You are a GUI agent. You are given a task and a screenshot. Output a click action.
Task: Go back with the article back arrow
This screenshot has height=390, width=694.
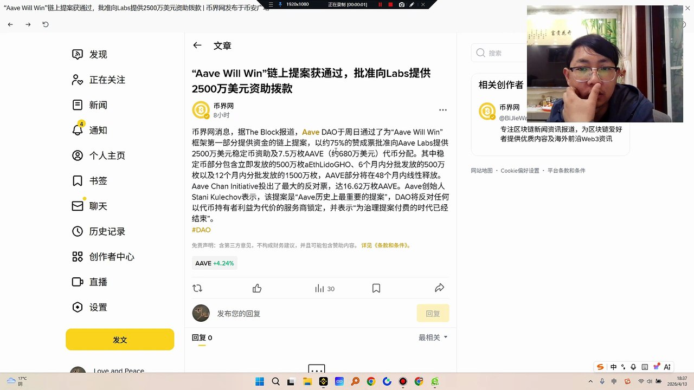[197, 45]
